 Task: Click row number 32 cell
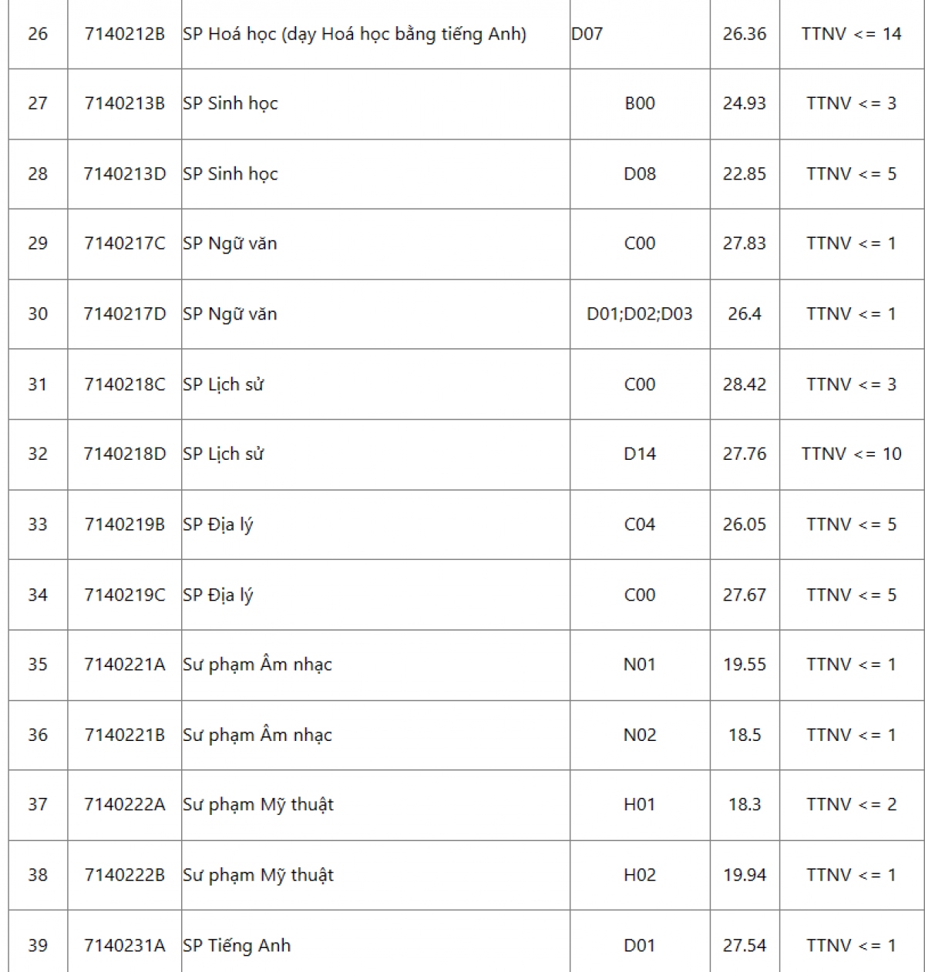pyautogui.click(x=38, y=454)
